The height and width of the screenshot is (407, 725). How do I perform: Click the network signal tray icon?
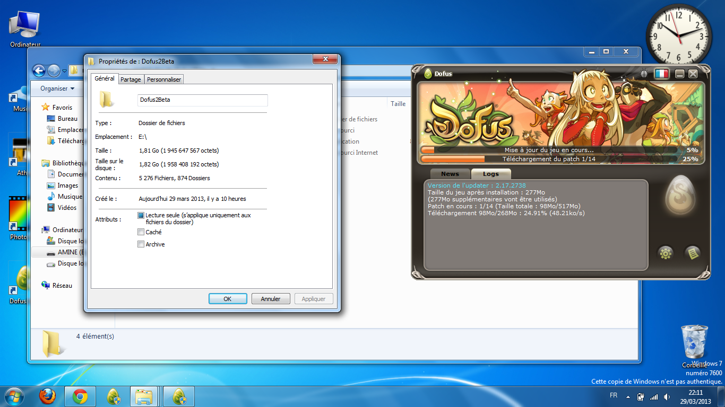[x=654, y=396]
